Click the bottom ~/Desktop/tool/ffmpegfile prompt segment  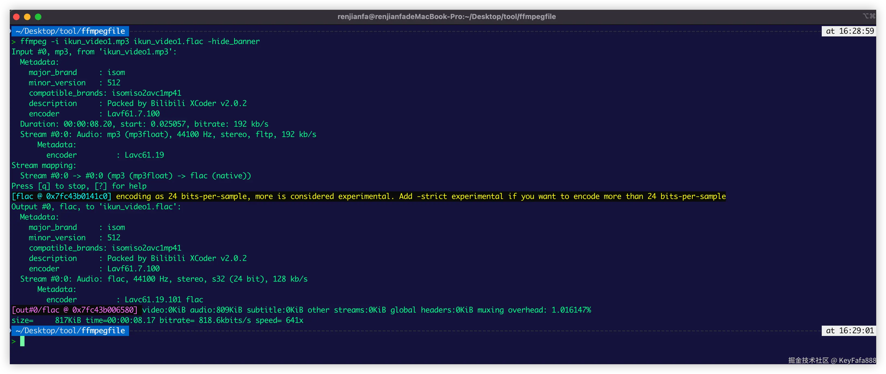[70, 331]
